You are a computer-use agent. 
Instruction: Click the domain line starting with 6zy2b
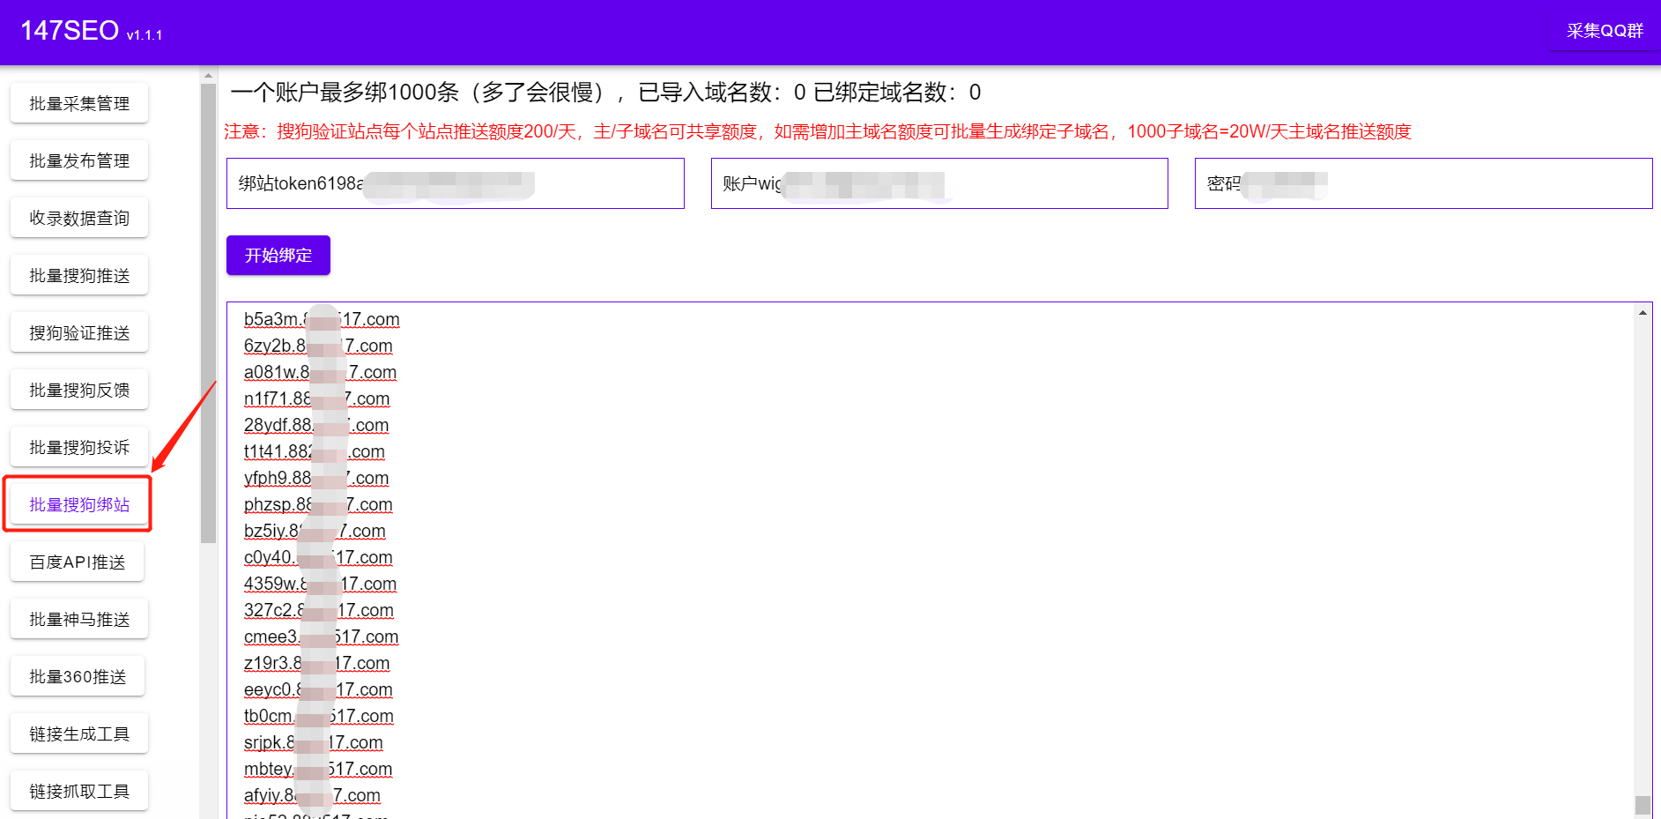coord(318,346)
